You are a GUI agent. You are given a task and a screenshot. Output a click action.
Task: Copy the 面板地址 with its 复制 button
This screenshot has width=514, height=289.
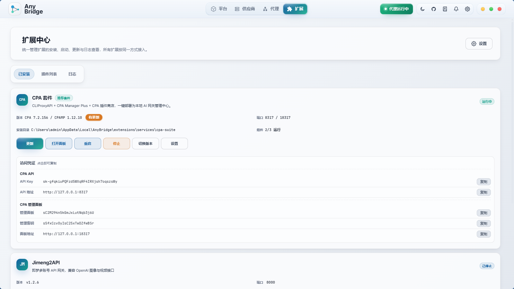coord(484,234)
